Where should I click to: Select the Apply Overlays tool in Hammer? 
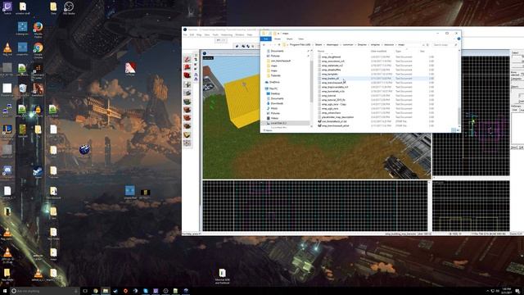click(187, 126)
